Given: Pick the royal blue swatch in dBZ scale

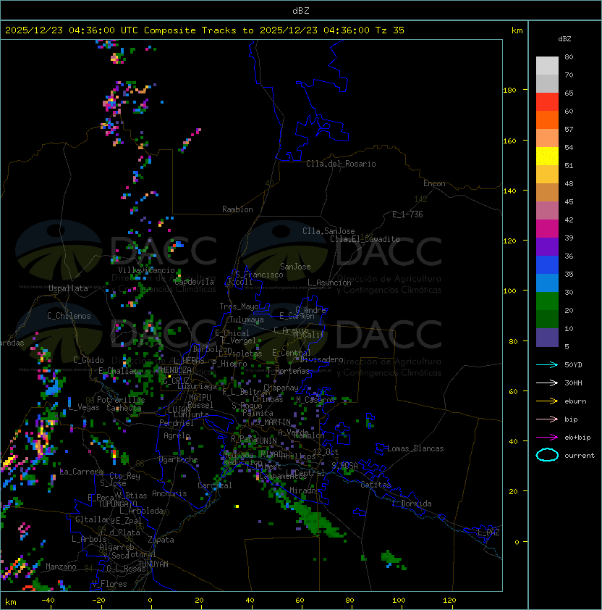Looking at the screenshot, I should [547, 264].
